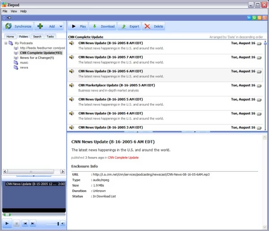This screenshot has width=269, height=231.
Task: Click speaker icon for Marketplace Update
Action: point(72,85)
